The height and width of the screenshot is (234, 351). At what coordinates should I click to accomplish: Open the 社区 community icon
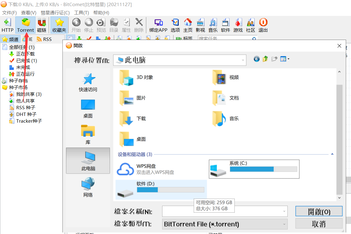pos(251,25)
